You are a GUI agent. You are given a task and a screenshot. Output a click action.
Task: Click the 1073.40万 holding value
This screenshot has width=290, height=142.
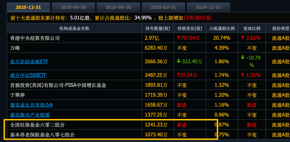point(156,135)
